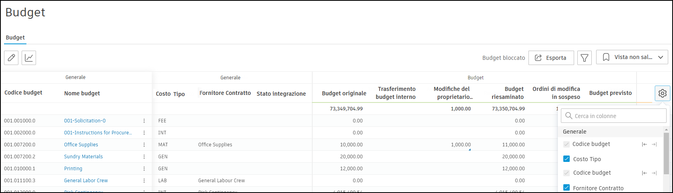
Task: Click the first Codice budget checkbox
Action: pos(567,144)
